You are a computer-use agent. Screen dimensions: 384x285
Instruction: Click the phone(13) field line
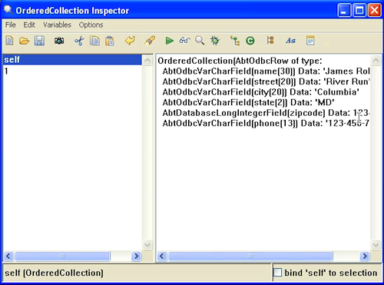(x=266, y=123)
